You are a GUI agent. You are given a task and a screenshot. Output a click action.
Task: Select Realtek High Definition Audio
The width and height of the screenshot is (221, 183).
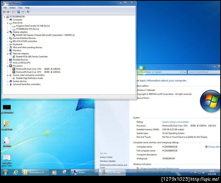(x=29, y=78)
